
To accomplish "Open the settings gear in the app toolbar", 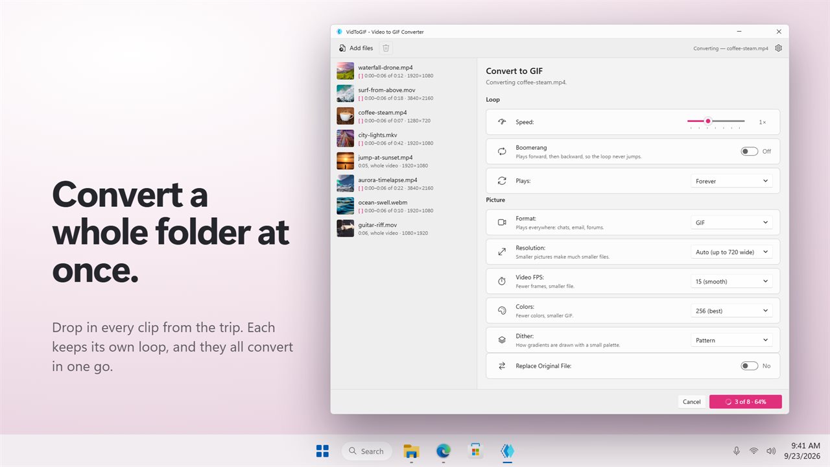I will pyautogui.click(x=779, y=48).
